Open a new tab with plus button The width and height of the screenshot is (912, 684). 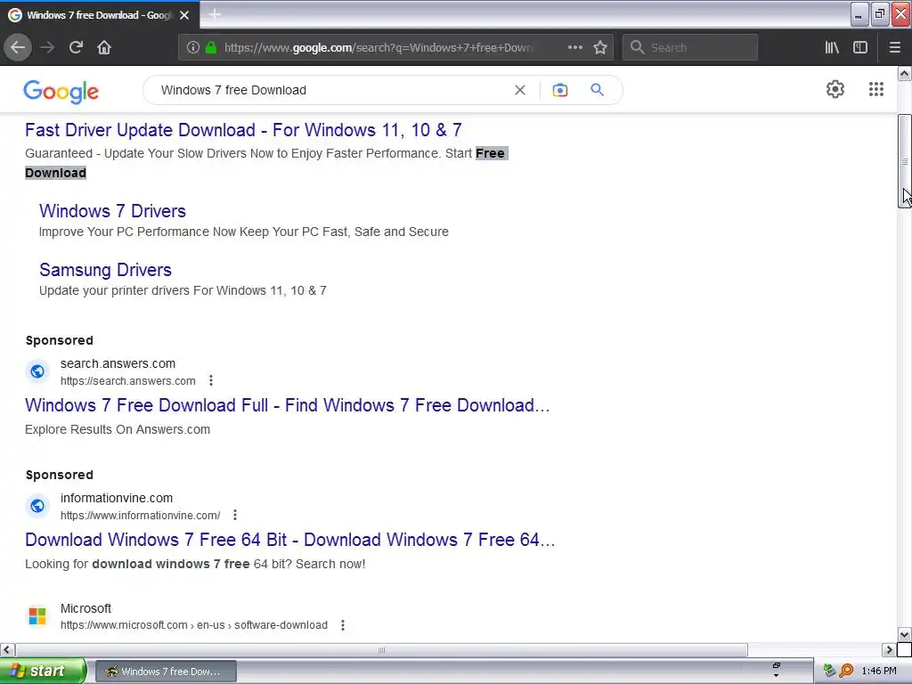[215, 14]
